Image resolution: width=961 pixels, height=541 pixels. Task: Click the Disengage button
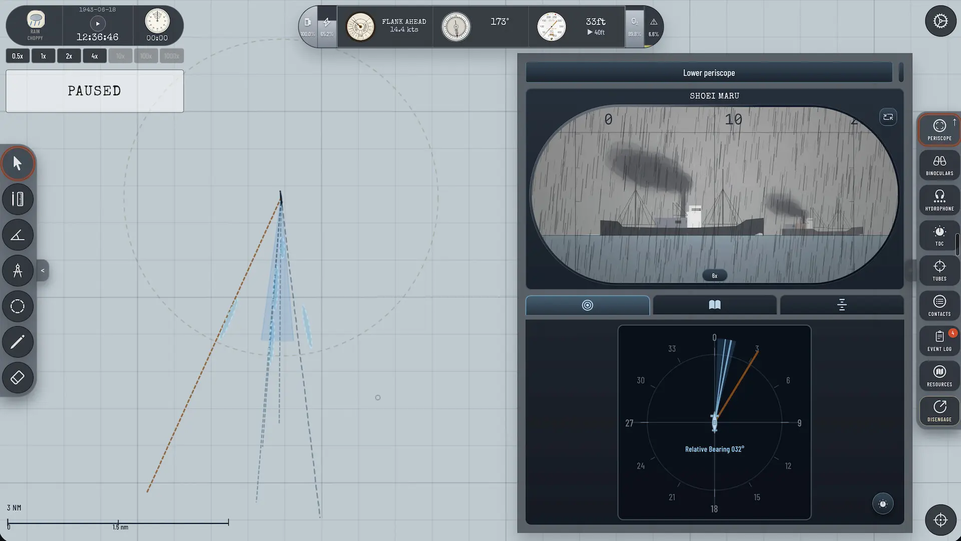tap(939, 411)
